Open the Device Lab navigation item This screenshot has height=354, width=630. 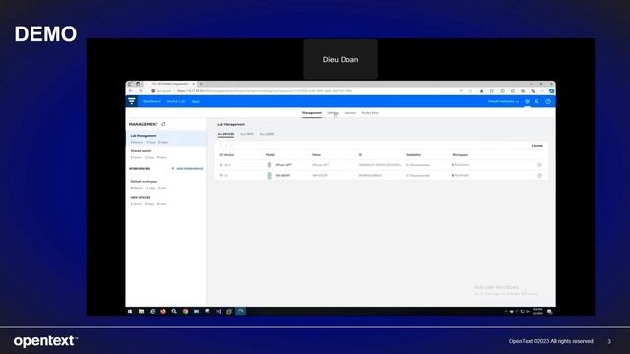(x=176, y=102)
